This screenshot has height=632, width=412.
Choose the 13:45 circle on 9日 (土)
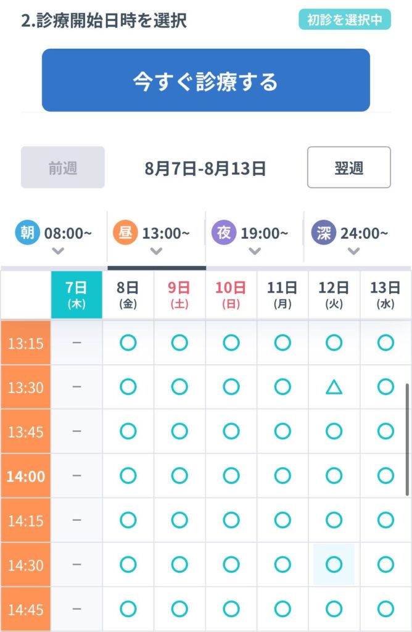179,431
